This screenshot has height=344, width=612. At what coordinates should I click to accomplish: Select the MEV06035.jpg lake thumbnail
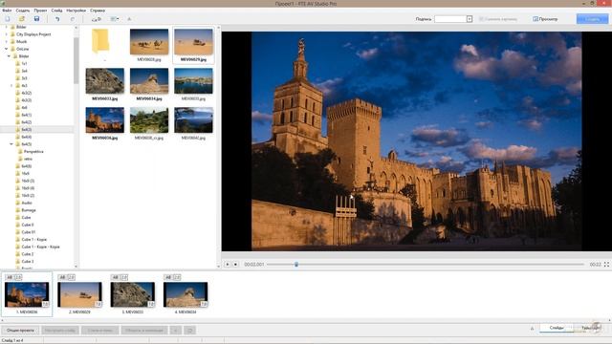(x=193, y=80)
